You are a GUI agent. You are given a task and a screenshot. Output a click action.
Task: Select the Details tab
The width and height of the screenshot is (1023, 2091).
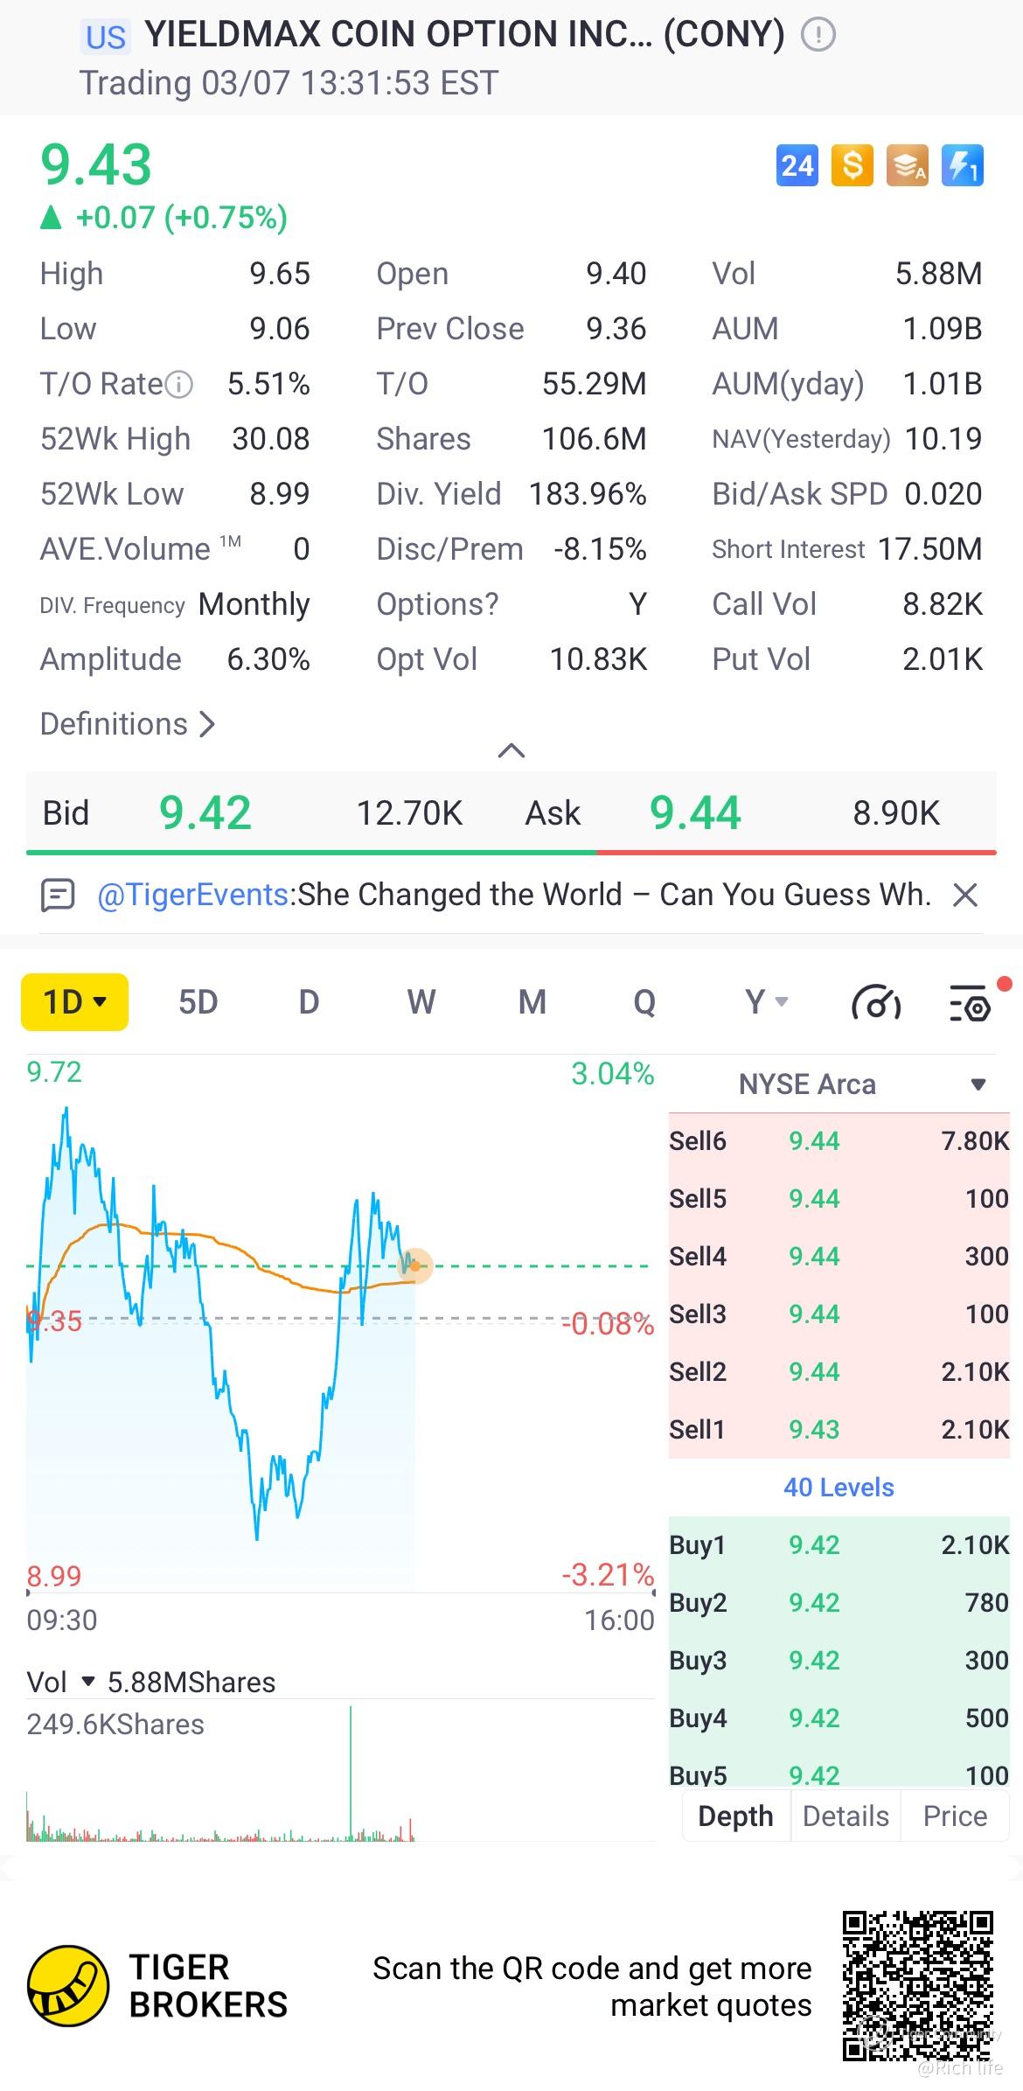[846, 1816]
